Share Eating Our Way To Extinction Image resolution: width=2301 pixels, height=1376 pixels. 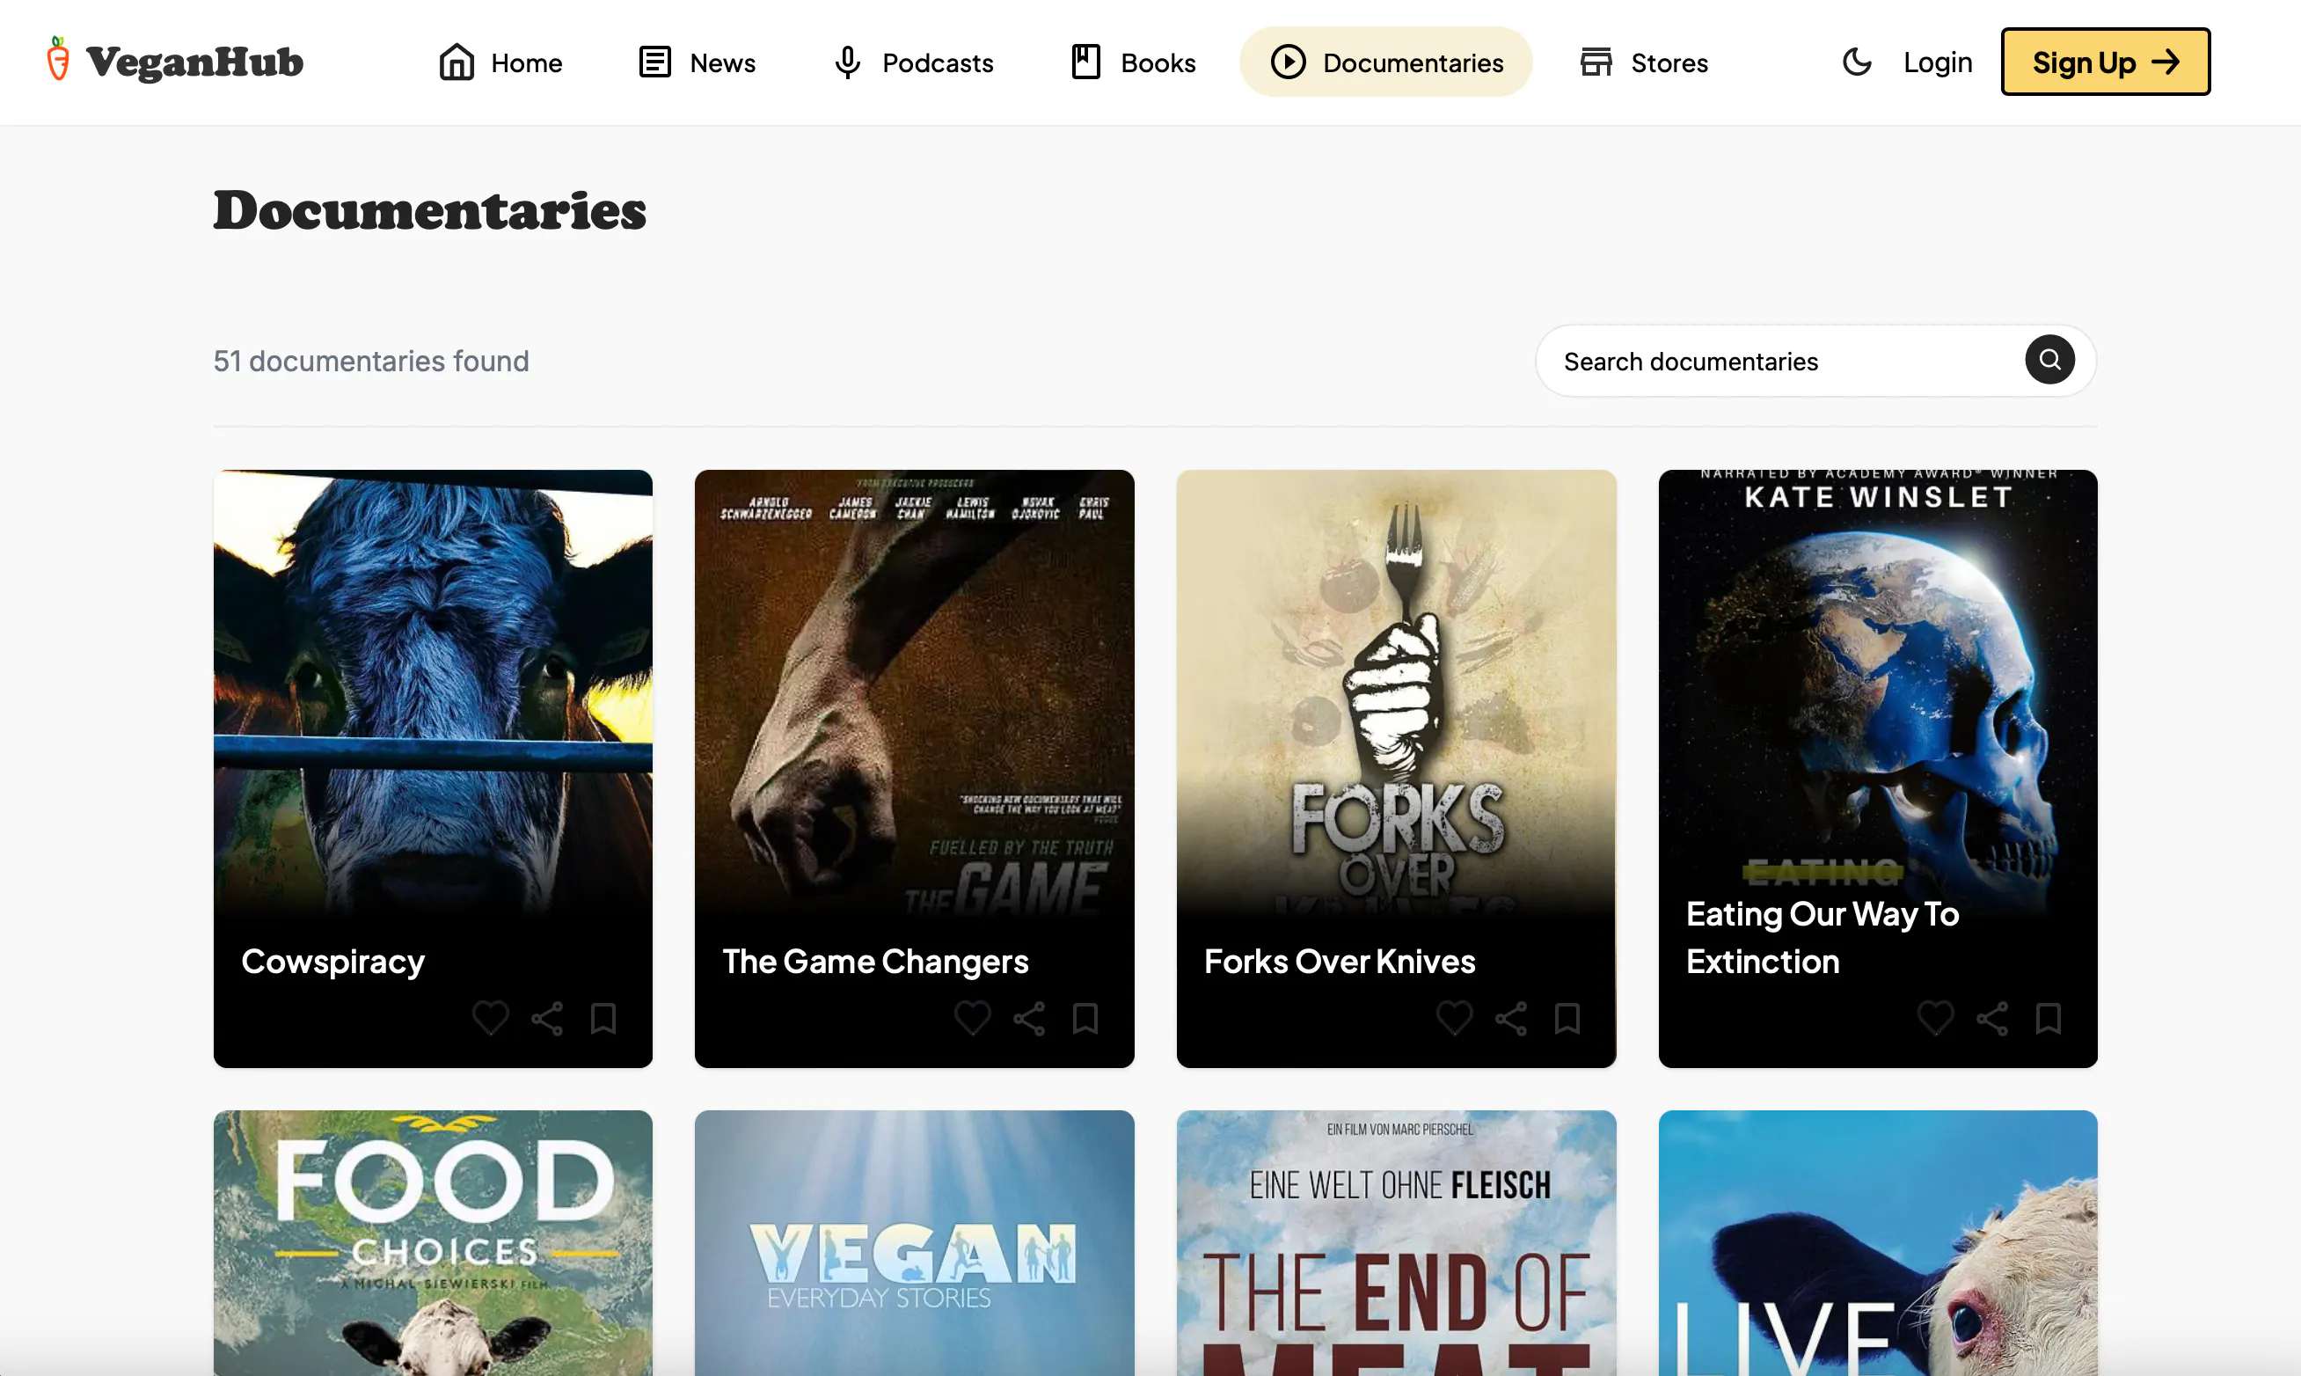point(1991,1018)
